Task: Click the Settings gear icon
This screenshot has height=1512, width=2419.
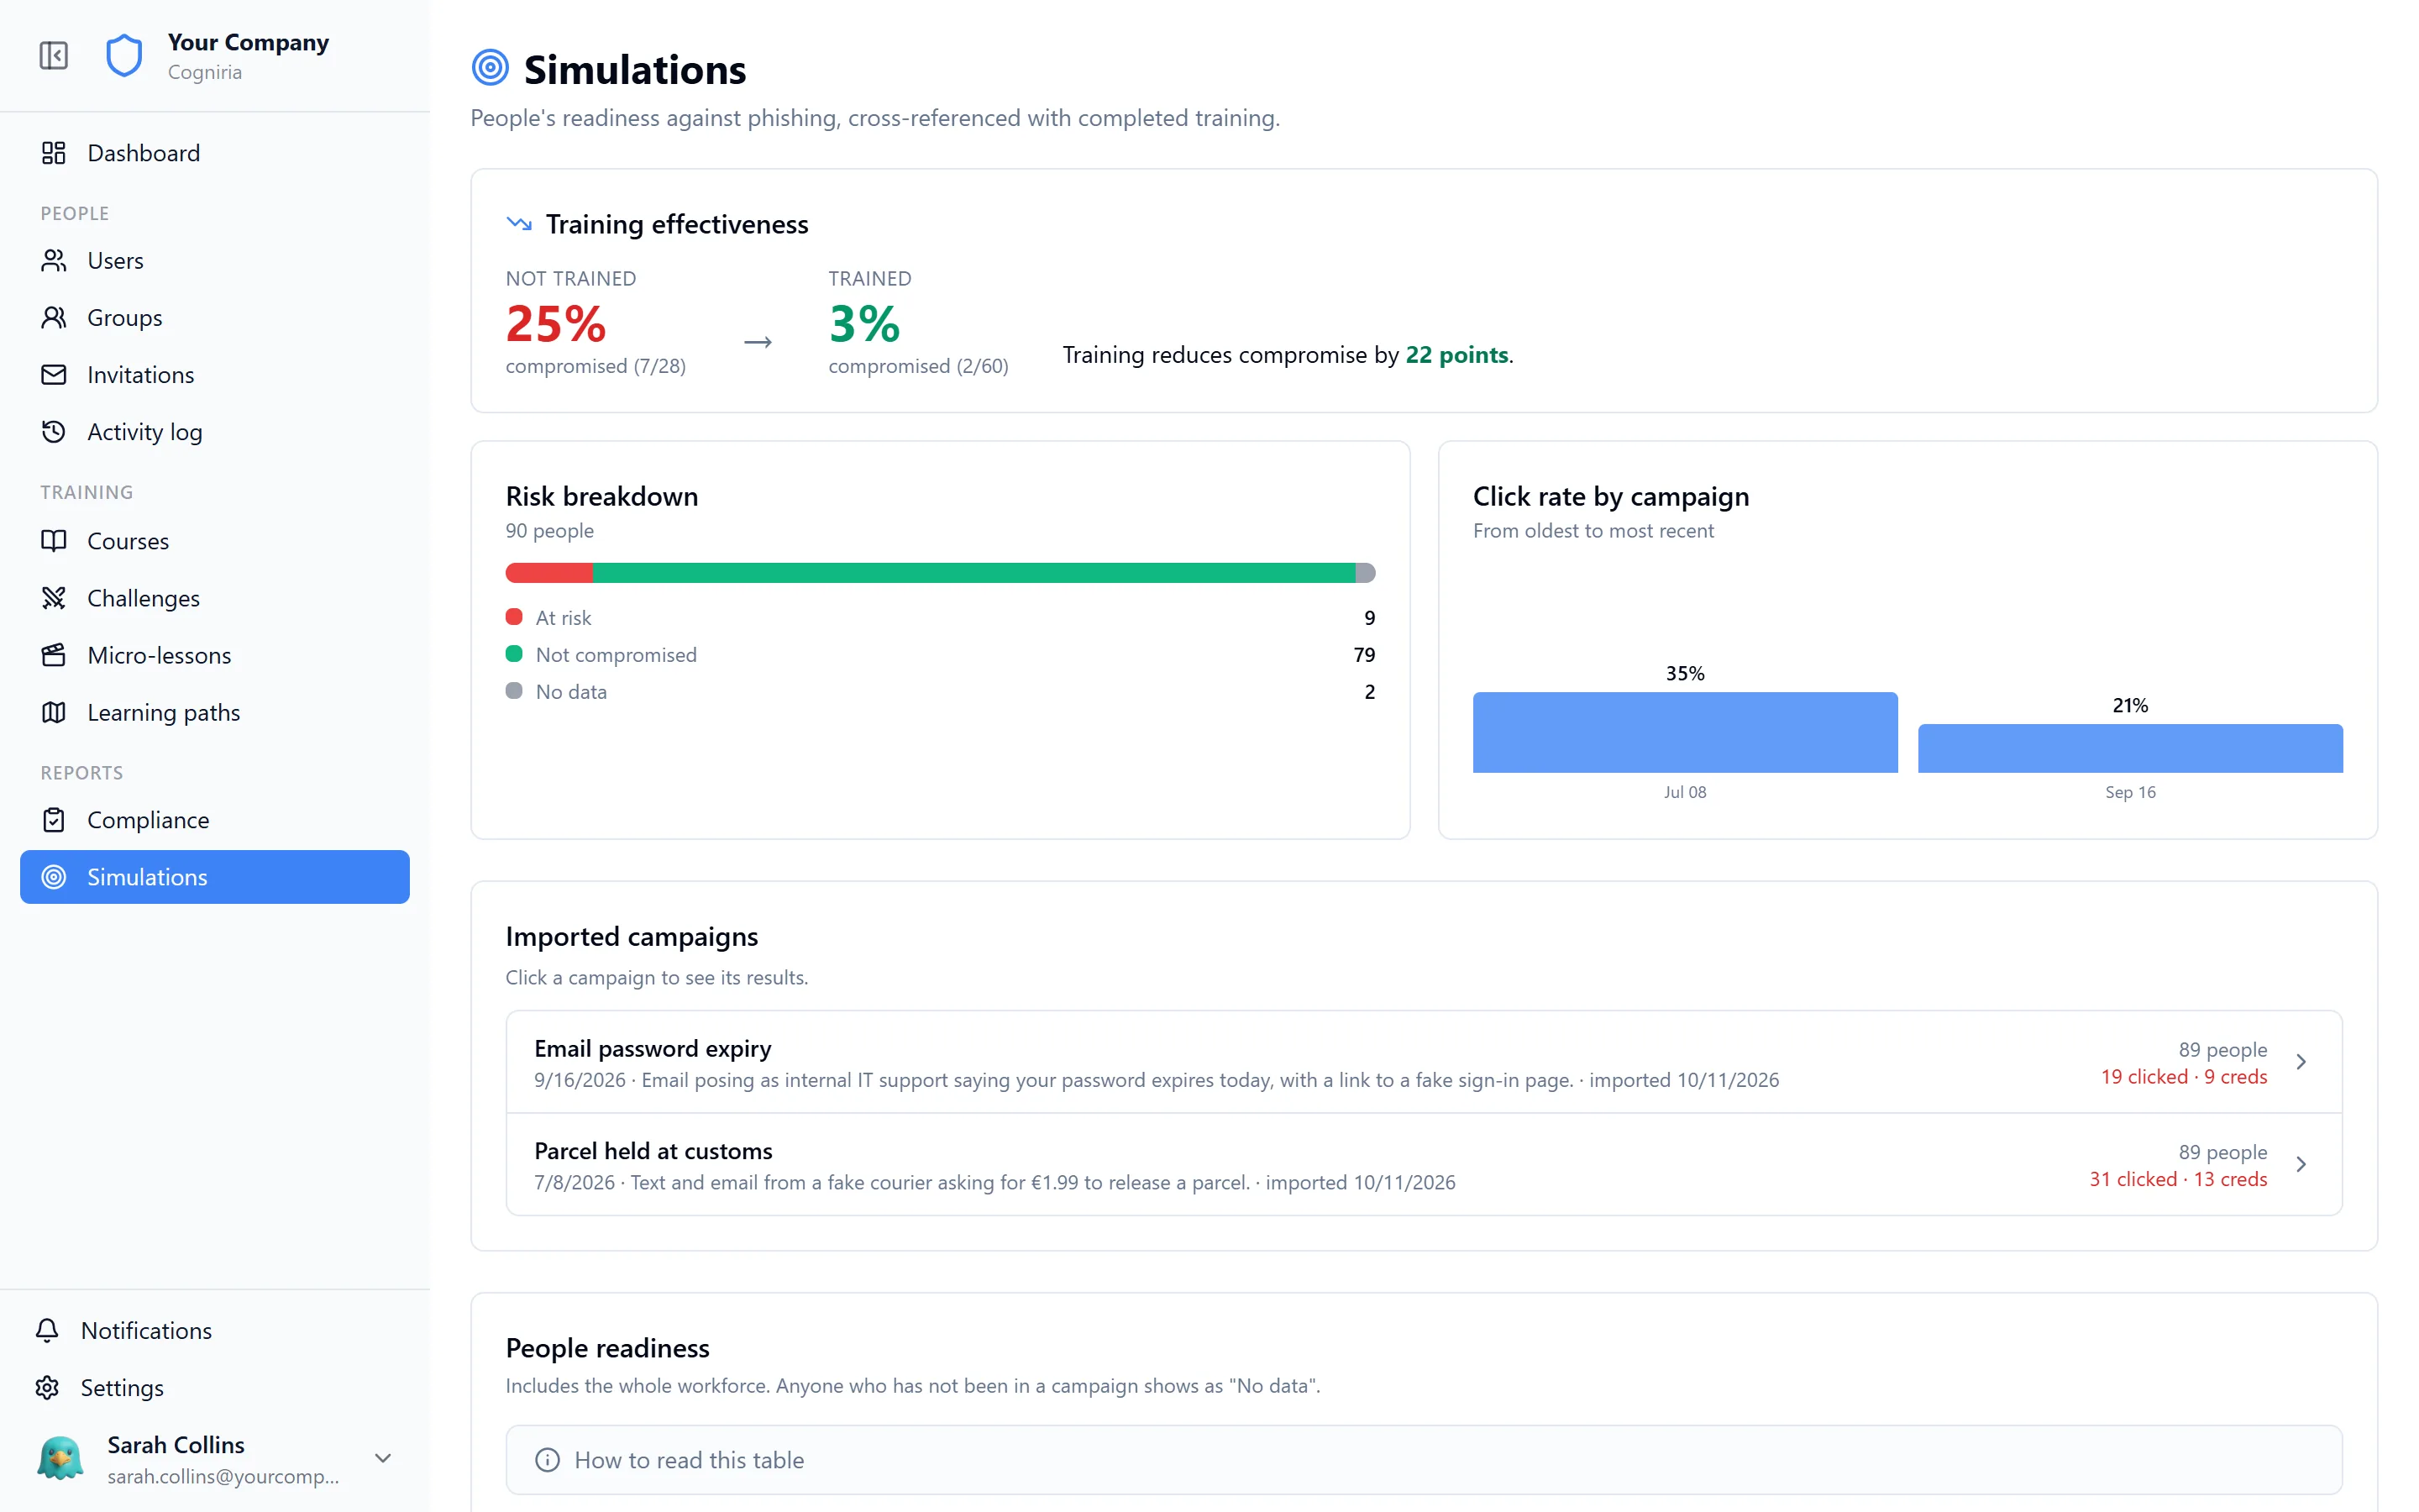Action: (x=47, y=1388)
